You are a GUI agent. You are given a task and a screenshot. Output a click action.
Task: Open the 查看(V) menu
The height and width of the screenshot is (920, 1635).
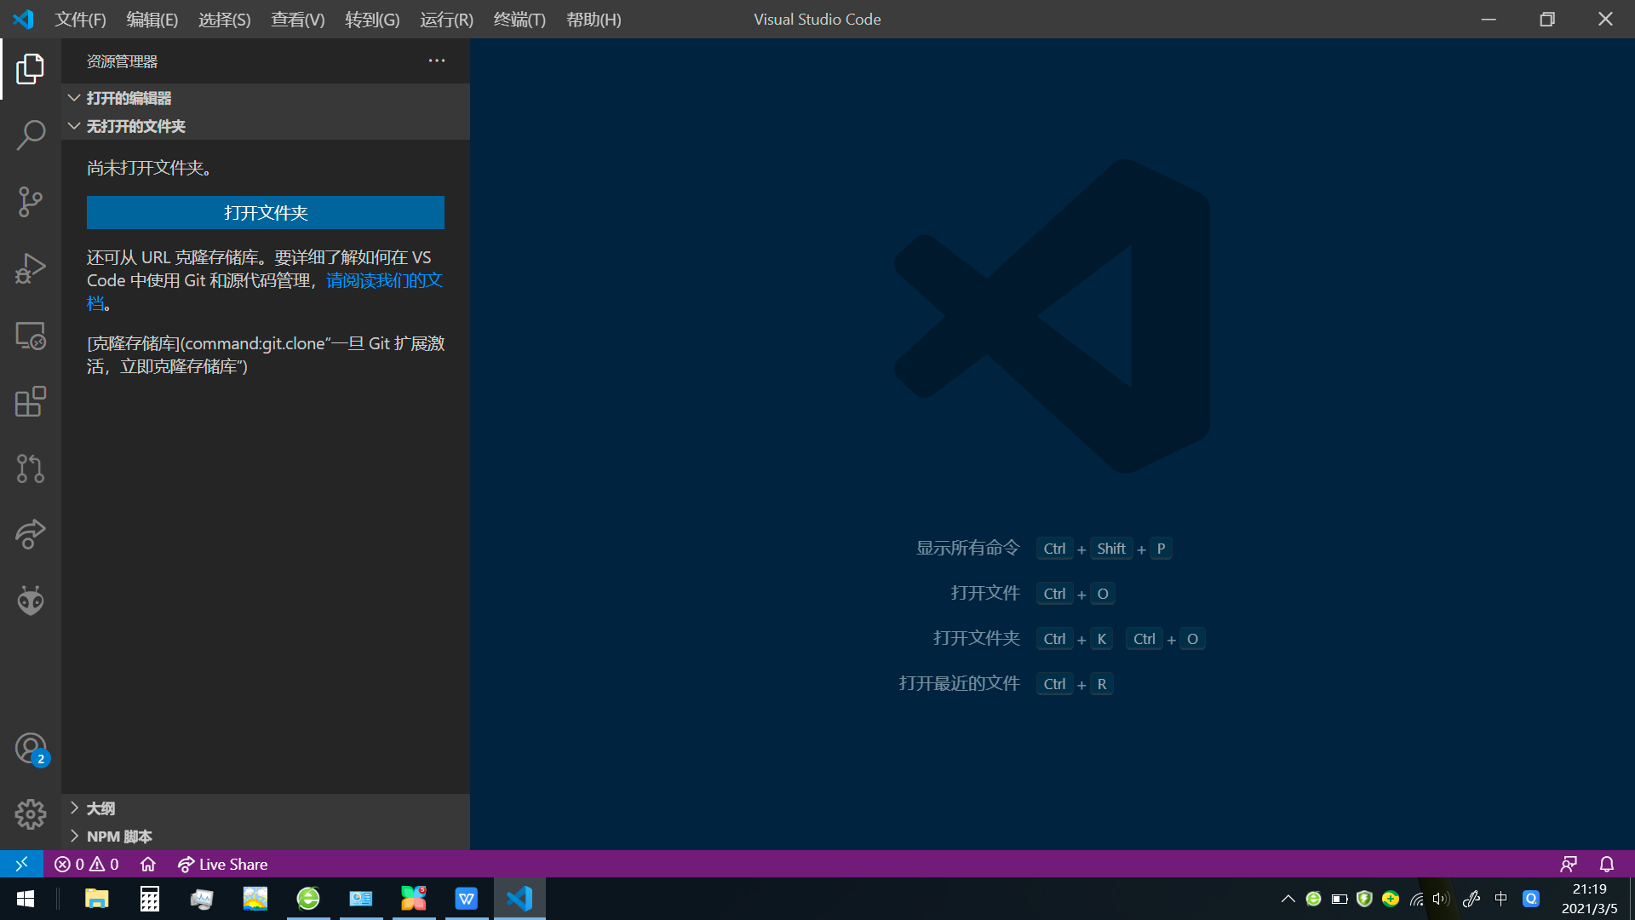click(297, 19)
